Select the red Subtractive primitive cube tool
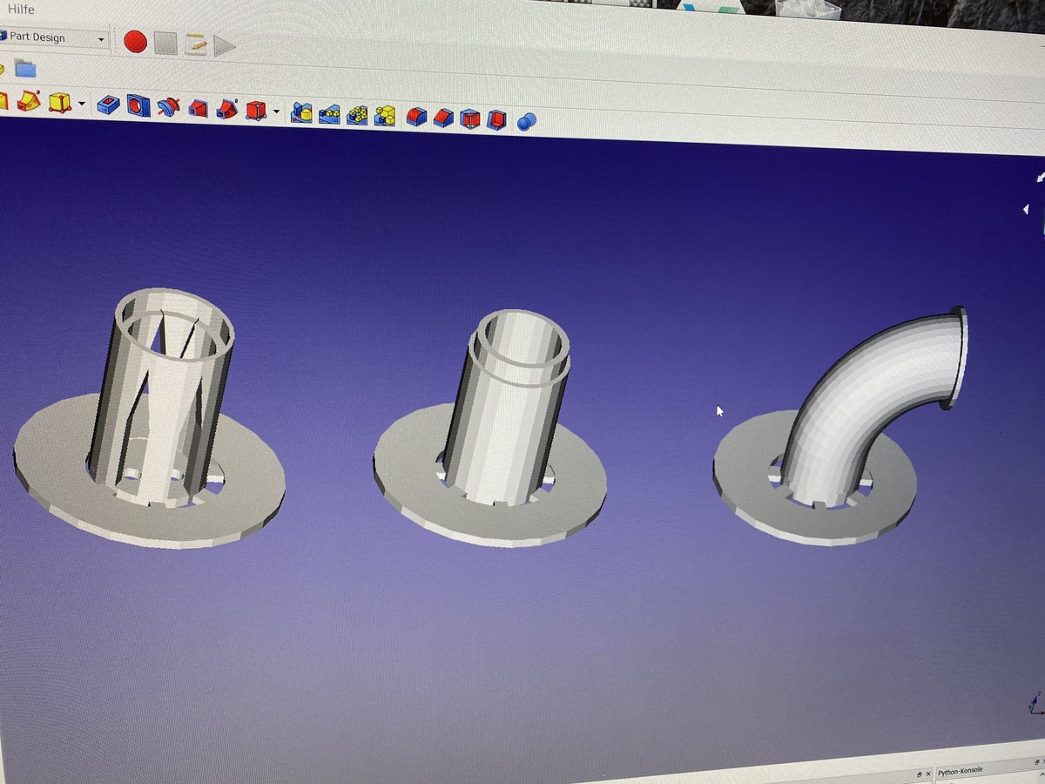Viewport: 1045px width, 784px height. (256, 110)
